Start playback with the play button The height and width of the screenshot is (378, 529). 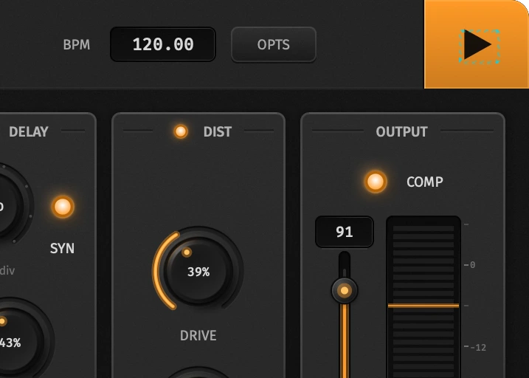click(x=477, y=44)
